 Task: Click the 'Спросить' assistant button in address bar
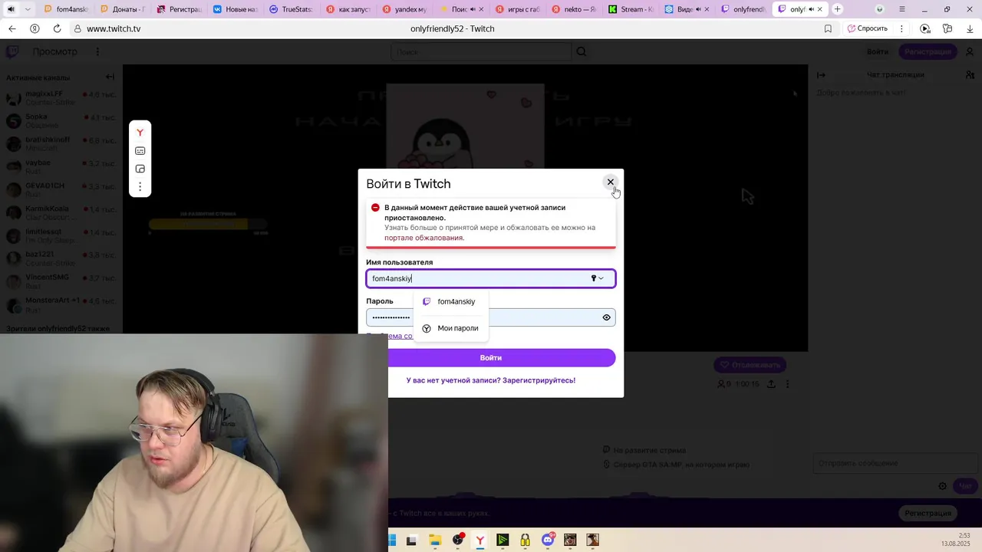pos(868,28)
